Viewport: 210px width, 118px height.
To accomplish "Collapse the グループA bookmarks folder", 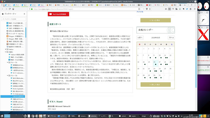I will coord(8,63).
